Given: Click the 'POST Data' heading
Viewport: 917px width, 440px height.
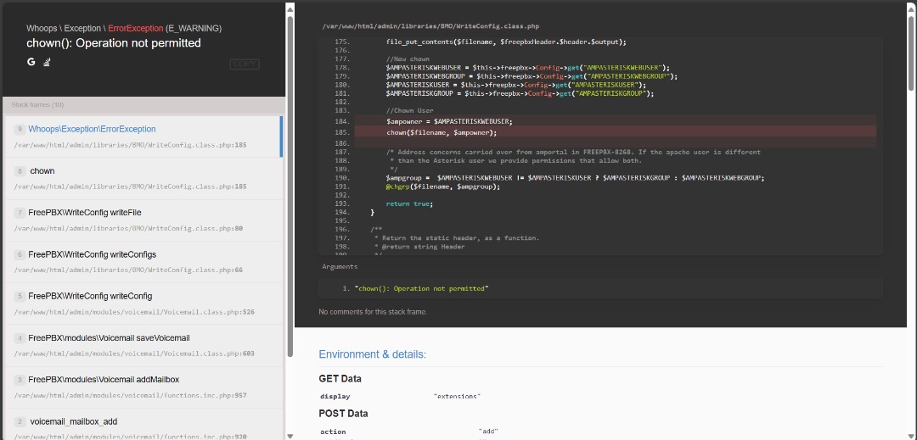Looking at the screenshot, I should (x=343, y=414).
